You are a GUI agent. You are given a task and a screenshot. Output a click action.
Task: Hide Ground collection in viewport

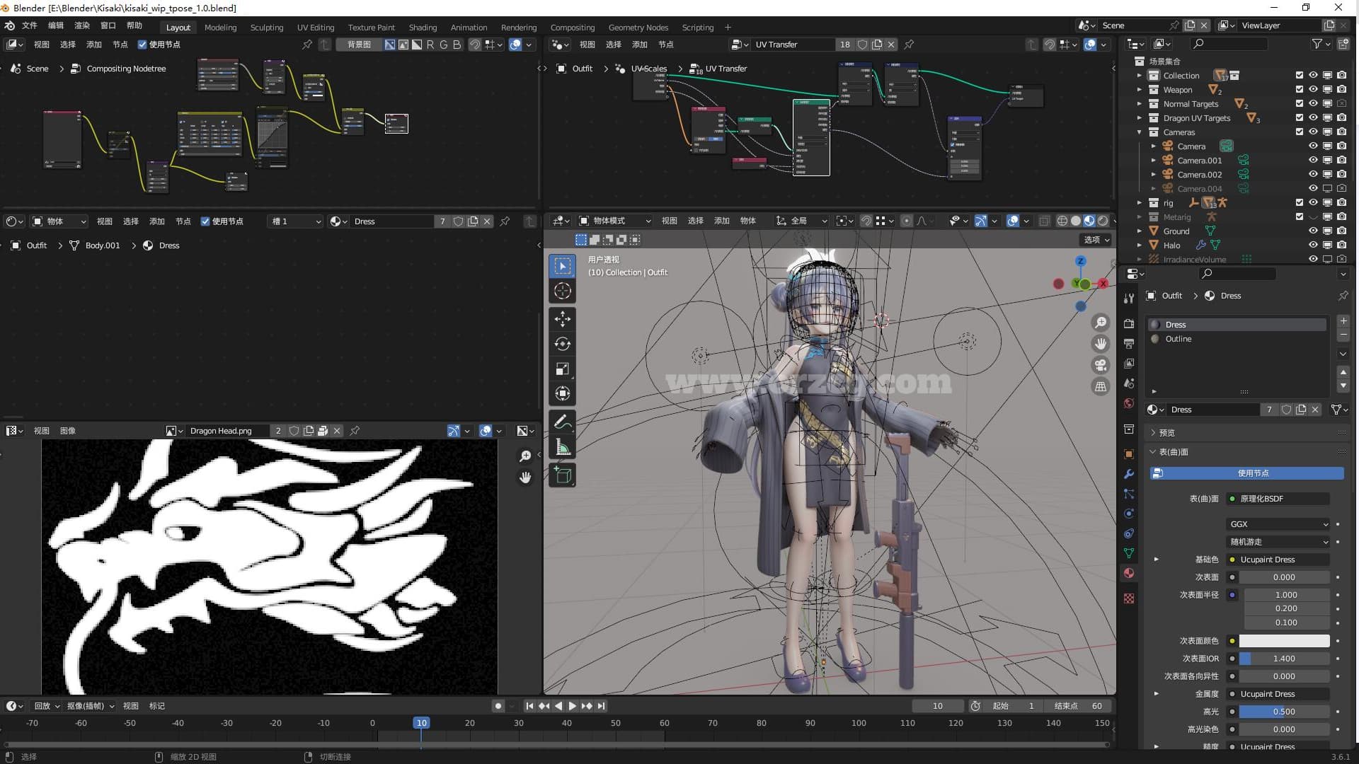click(1313, 231)
